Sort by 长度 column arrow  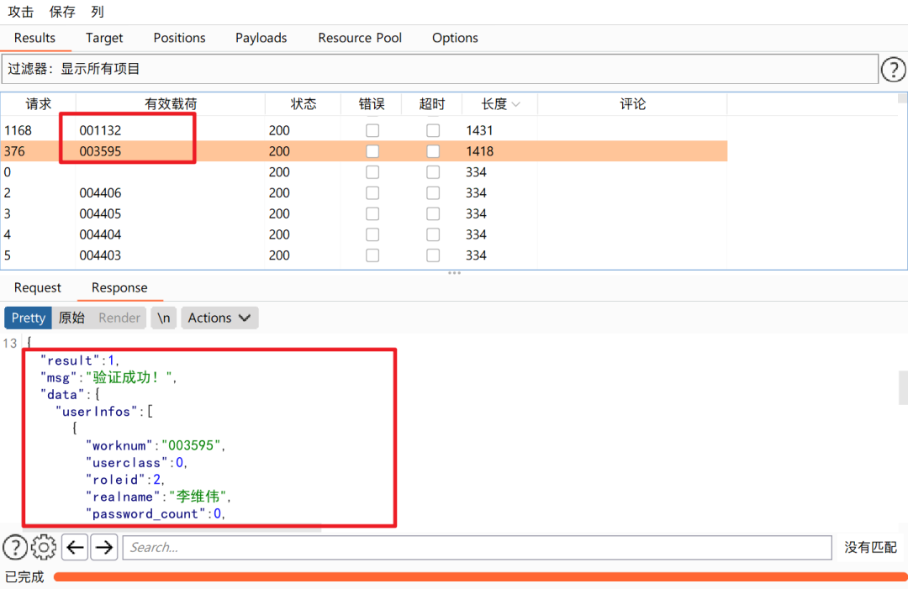point(516,104)
